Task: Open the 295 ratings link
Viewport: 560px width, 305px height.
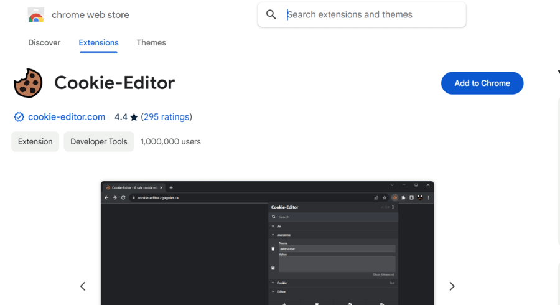Action: (x=166, y=117)
